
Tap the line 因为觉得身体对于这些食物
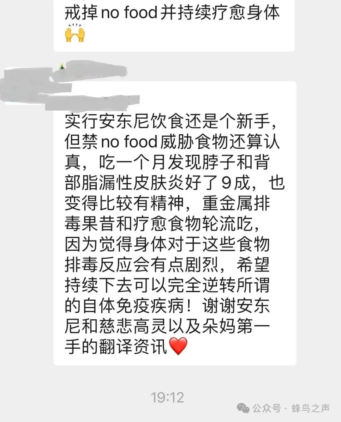[167, 244]
